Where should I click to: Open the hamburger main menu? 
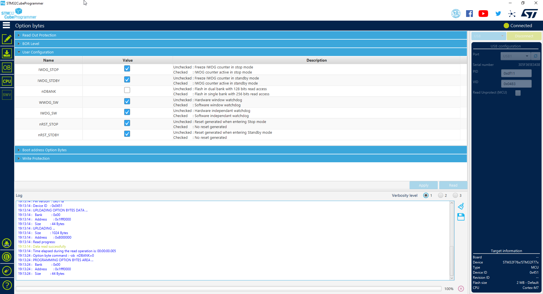pos(6,25)
